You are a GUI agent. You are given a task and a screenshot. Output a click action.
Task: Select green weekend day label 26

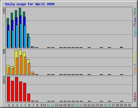109,105
